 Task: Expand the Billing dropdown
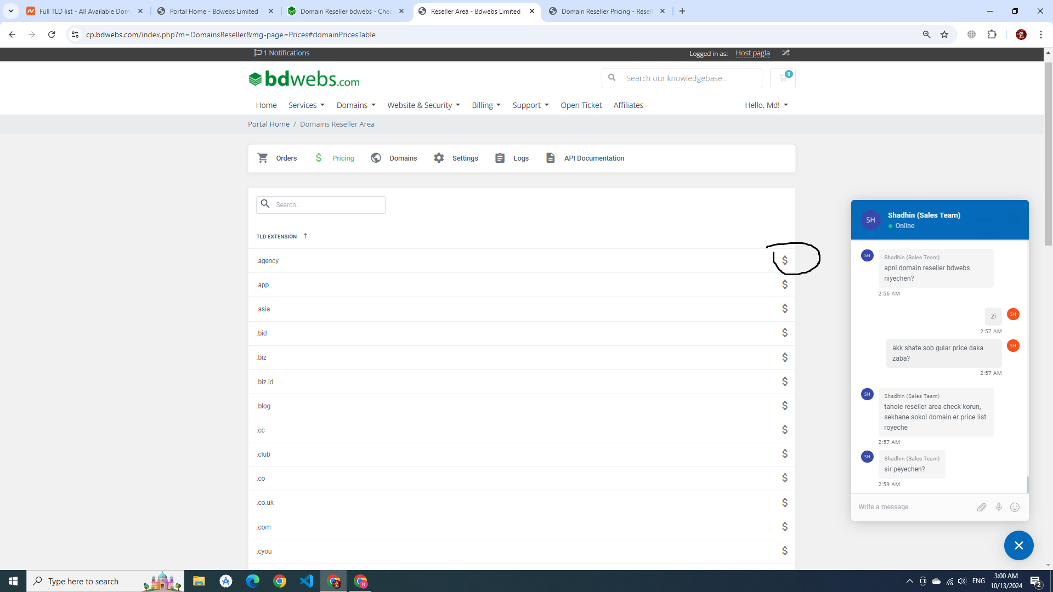coord(486,105)
